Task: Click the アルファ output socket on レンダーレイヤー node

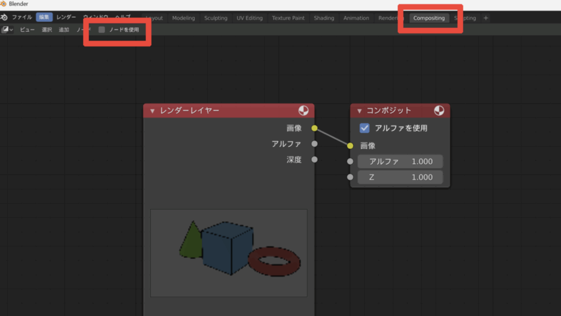Action: (x=314, y=144)
